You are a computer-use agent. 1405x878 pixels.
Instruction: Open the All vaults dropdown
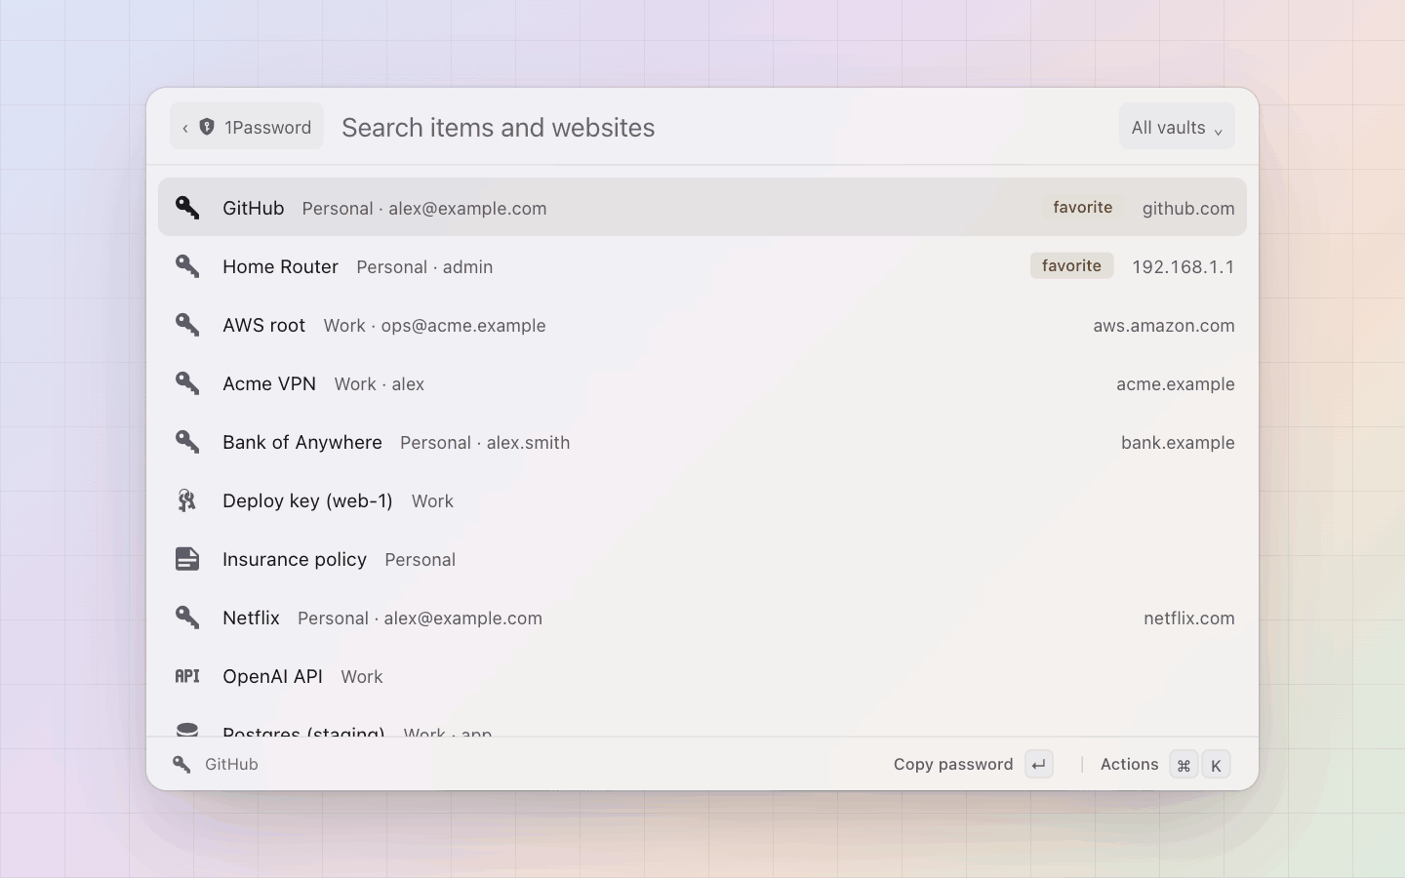(1177, 127)
